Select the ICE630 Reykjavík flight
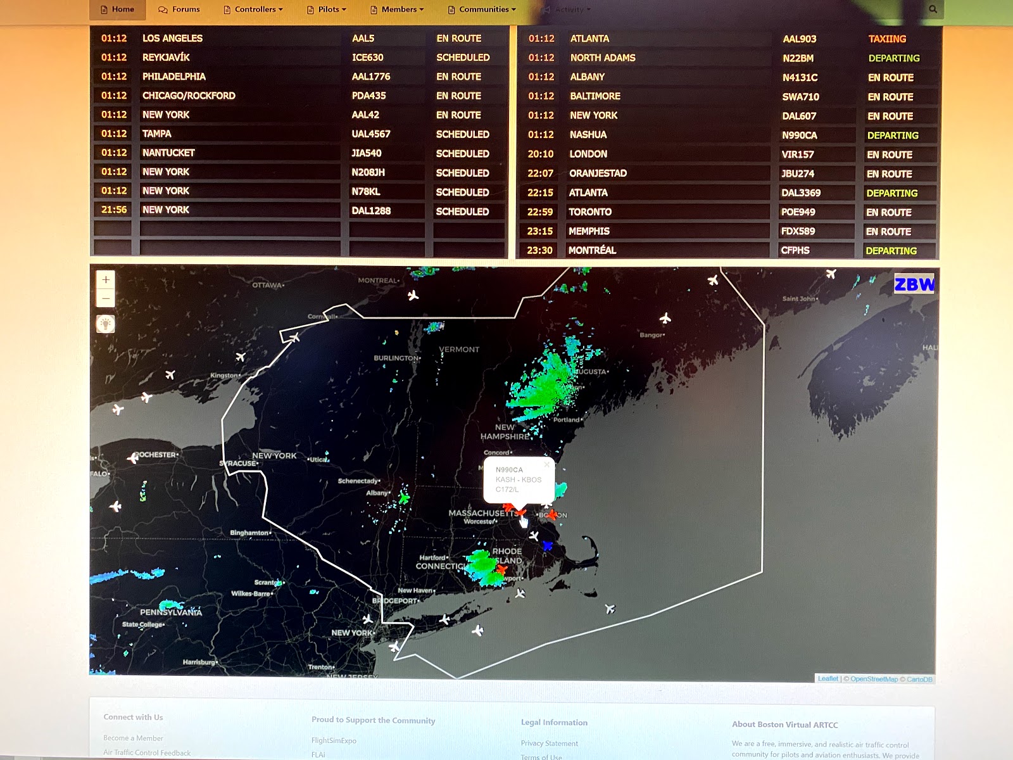The width and height of the screenshot is (1013, 760). [299, 57]
